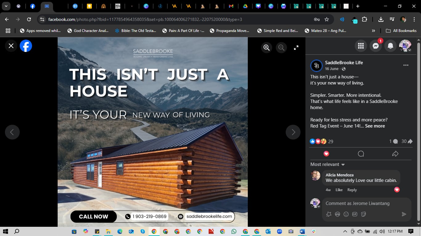
Task: Show more bookmarks with double chevron
Action: [x=374, y=31]
